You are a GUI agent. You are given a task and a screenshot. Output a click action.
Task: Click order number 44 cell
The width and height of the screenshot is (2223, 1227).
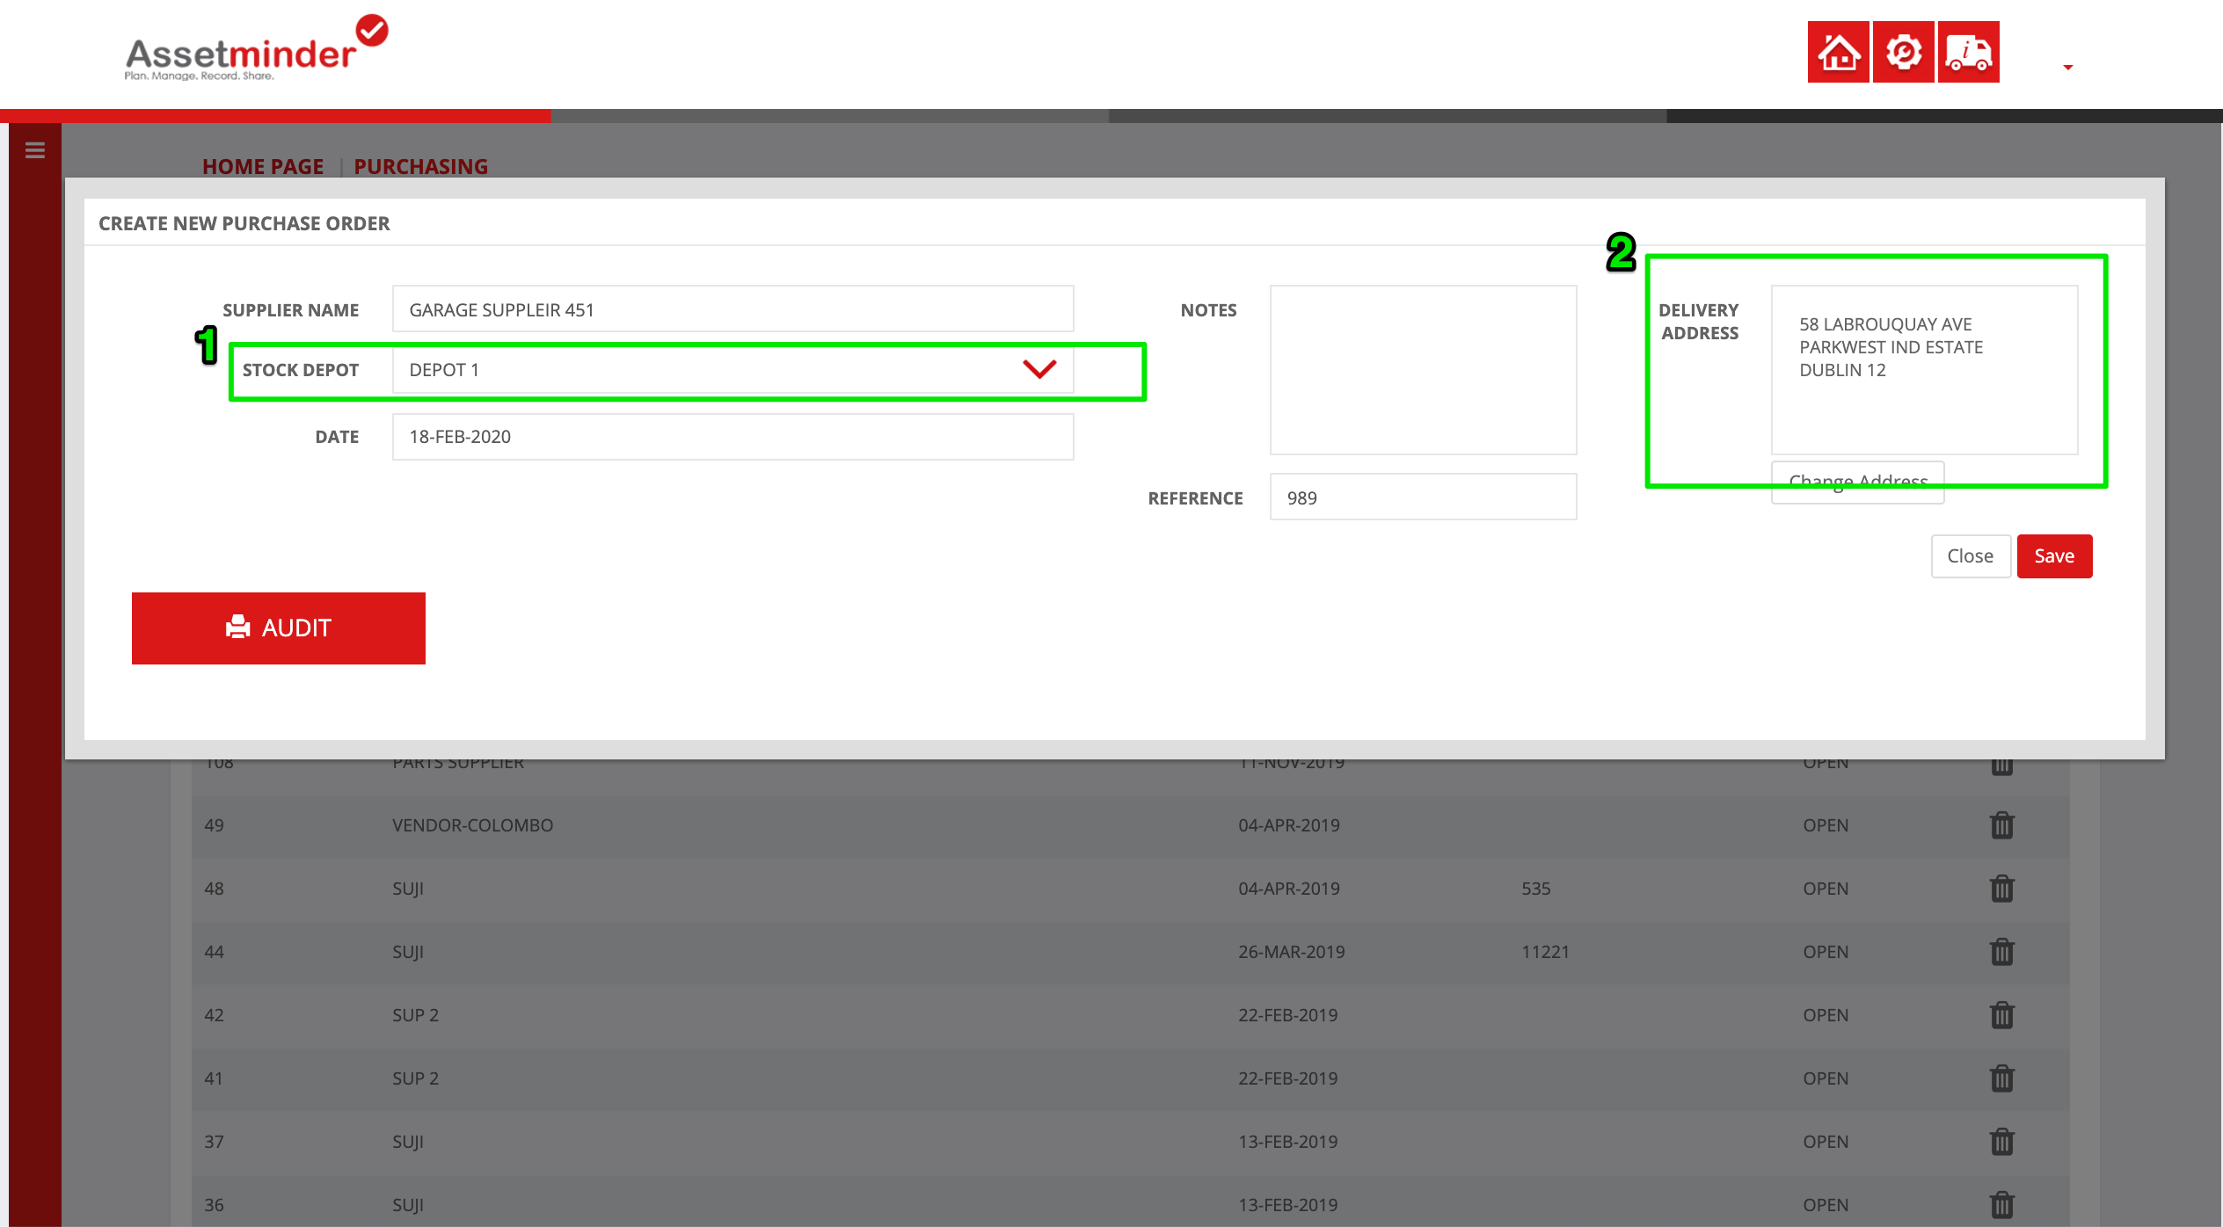pos(214,952)
